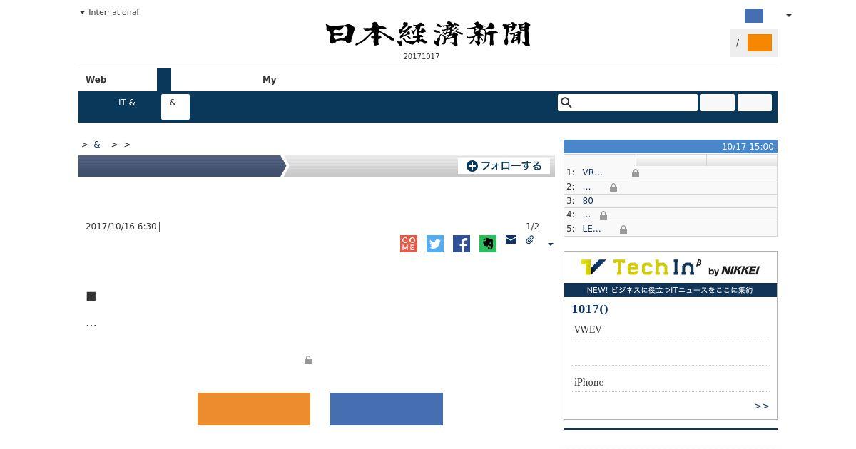Focus the site search input field
This screenshot has height=449, width=856.
pyautogui.click(x=628, y=103)
